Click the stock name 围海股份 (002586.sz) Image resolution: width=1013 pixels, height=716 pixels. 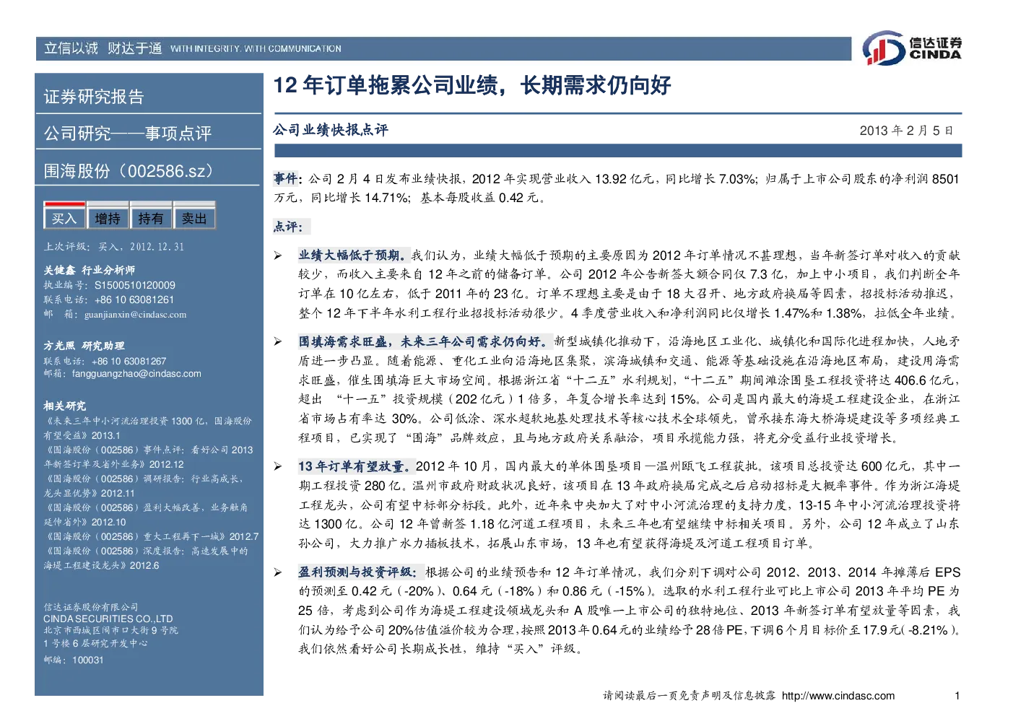(129, 171)
